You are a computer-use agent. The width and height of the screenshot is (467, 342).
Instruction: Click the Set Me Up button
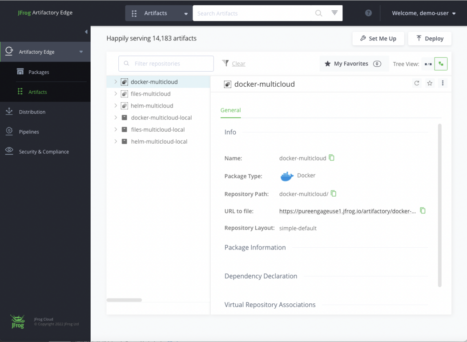pyautogui.click(x=378, y=38)
